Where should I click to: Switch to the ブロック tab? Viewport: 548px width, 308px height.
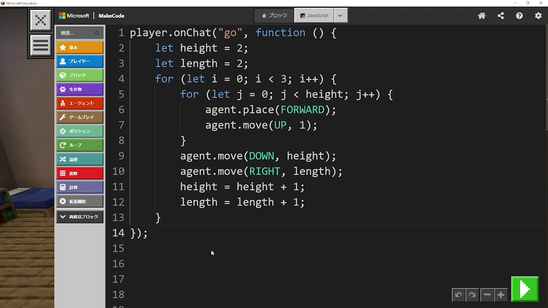(274, 15)
